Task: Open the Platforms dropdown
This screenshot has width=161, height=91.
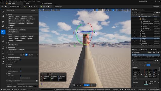Action: [x=58, y=6]
